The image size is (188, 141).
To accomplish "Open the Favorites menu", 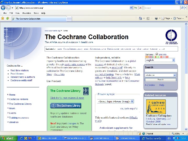I will (x=27, y=13).
